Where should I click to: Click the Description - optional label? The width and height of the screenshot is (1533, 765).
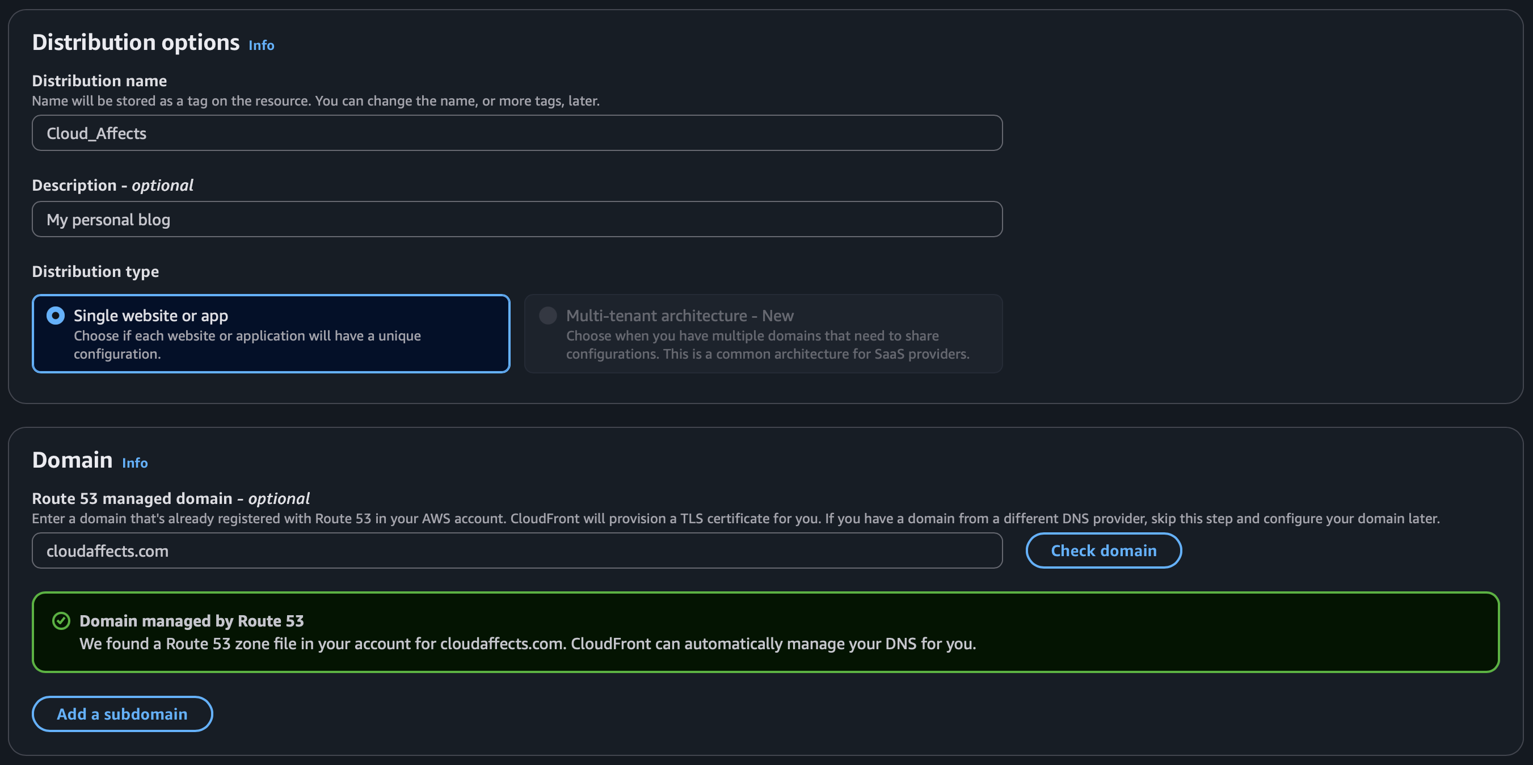[x=112, y=185]
